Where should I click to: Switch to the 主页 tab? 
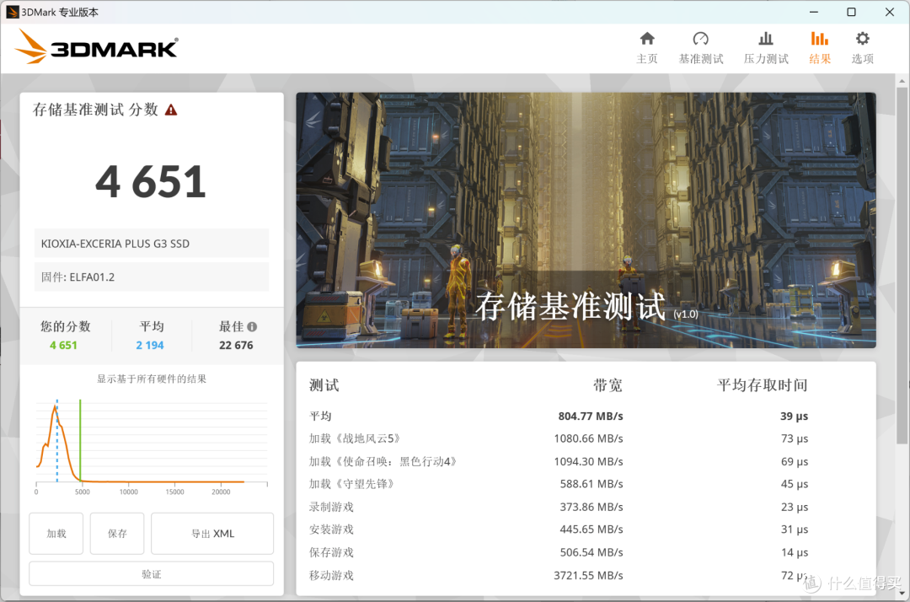point(646,47)
